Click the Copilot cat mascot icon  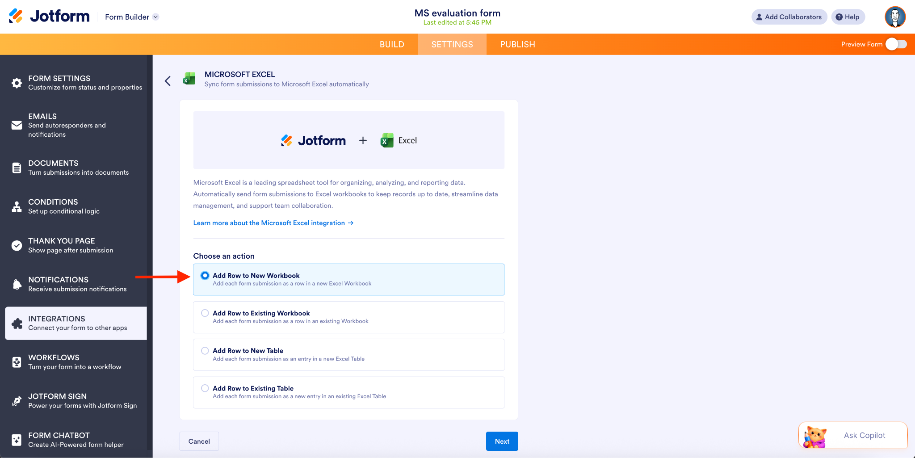pos(815,437)
